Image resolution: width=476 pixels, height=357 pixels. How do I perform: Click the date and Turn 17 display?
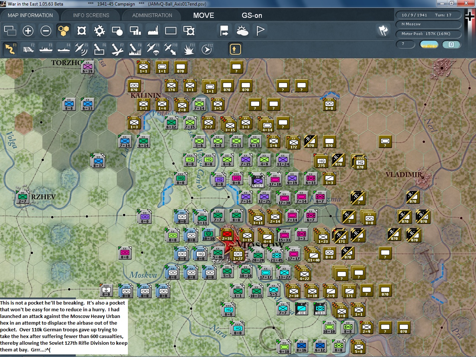pyautogui.click(x=428, y=15)
